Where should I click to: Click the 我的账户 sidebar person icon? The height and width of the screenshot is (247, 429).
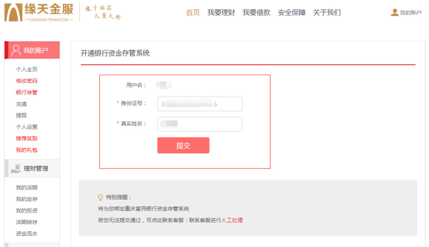[16, 50]
